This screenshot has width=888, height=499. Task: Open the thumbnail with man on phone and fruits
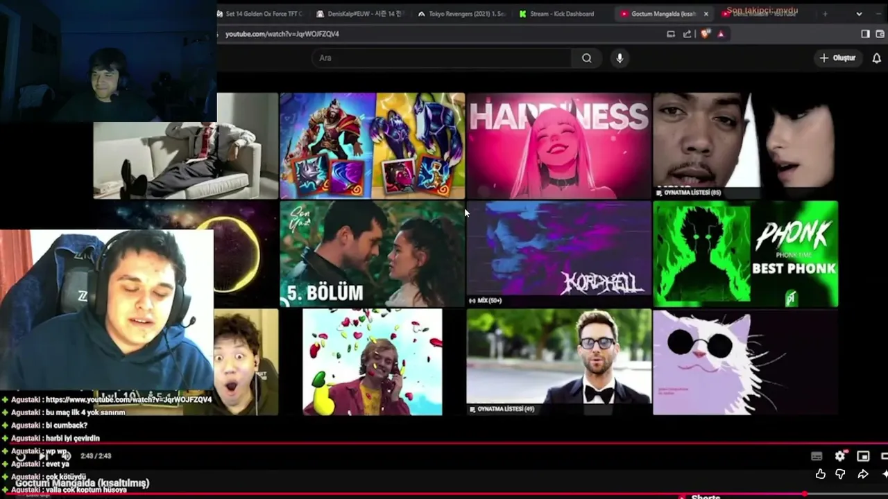click(x=373, y=362)
